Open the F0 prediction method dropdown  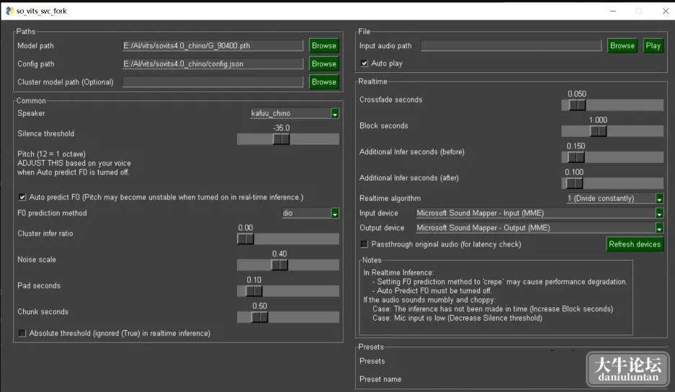[310, 213]
